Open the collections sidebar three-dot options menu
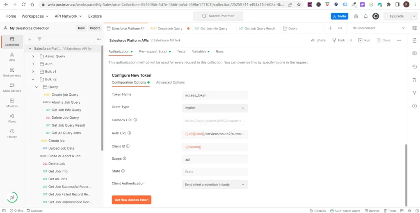 98,39
